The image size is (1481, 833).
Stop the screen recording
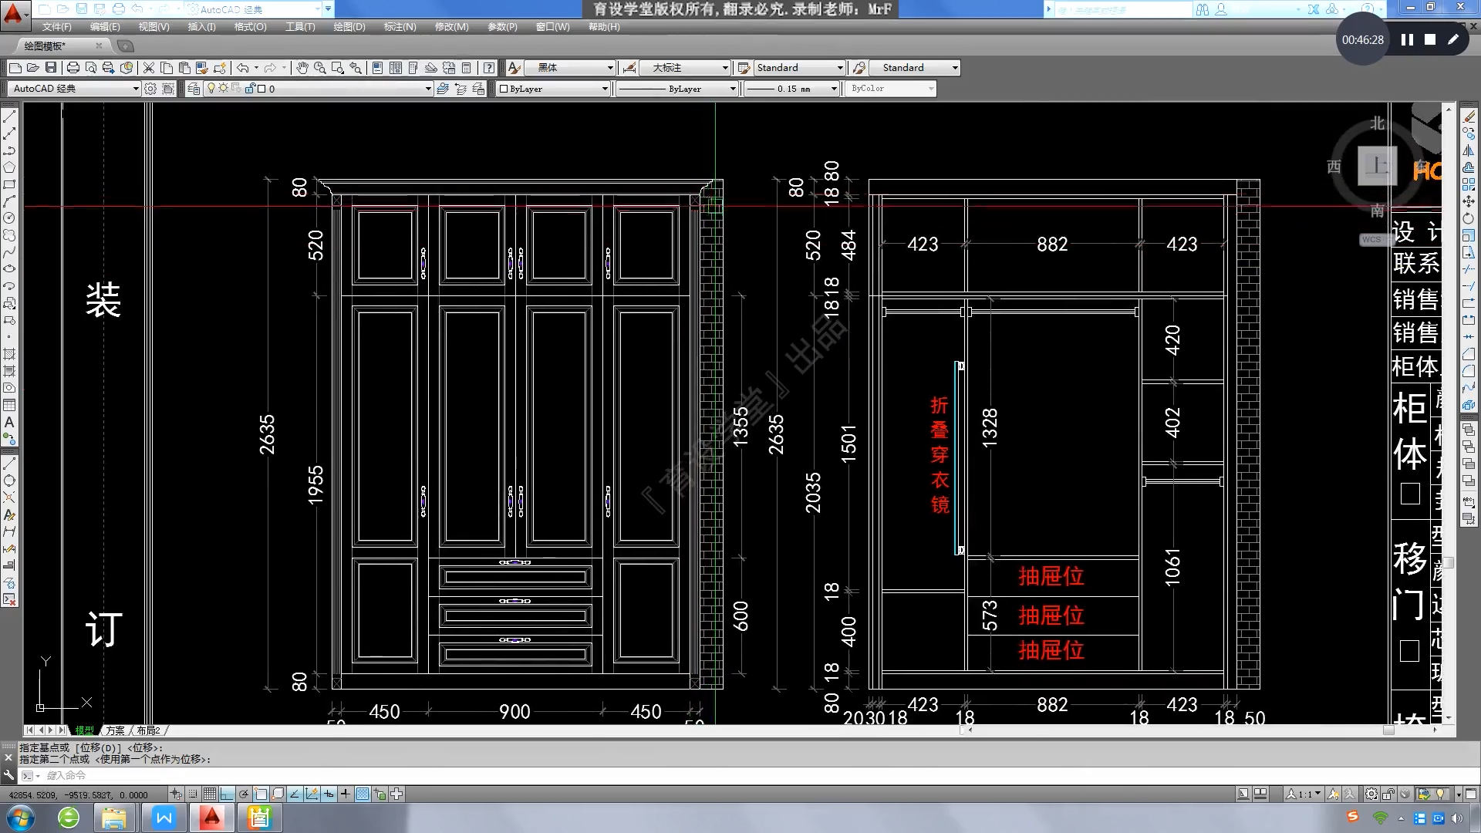[1430, 39]
